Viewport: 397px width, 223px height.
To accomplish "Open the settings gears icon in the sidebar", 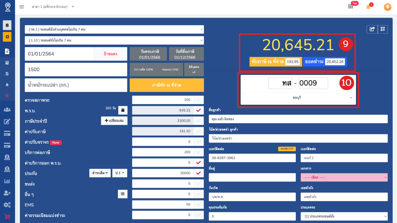I will tap(7, 205).
